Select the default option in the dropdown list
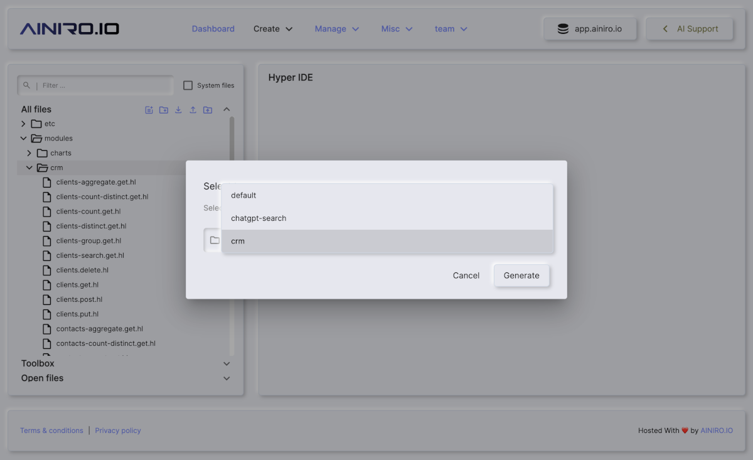753x460 pixels. [x=387, y=195]
